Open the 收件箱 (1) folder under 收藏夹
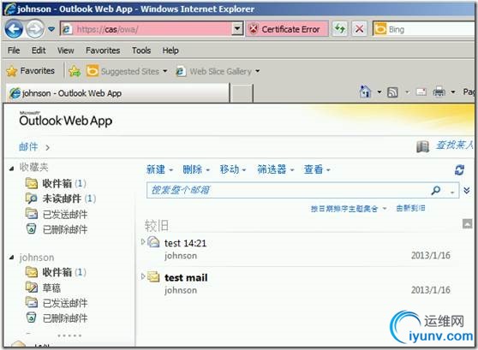The width and height of the screenshot is (478, 350). click(56, 183)
